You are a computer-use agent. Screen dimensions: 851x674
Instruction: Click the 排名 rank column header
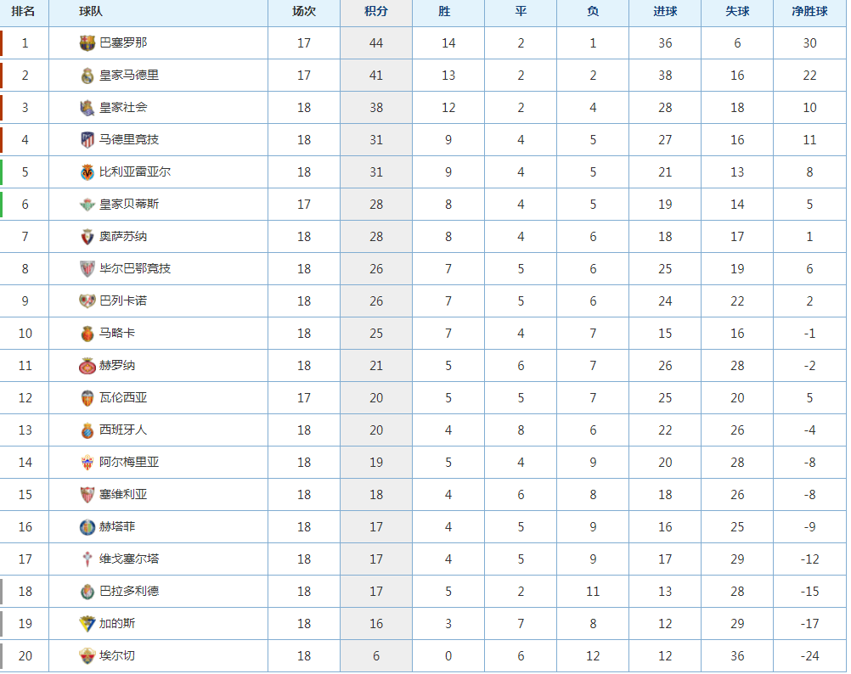pyautogui.click(x=23, y=11)
